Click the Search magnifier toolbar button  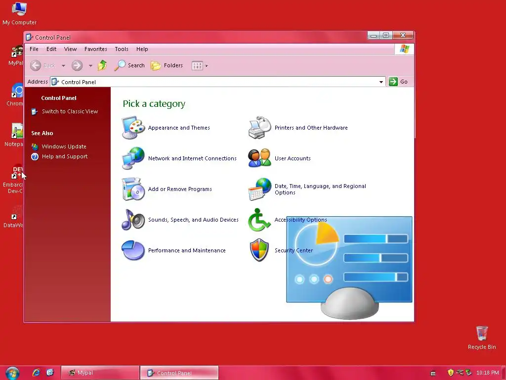[x=129, y=65]
